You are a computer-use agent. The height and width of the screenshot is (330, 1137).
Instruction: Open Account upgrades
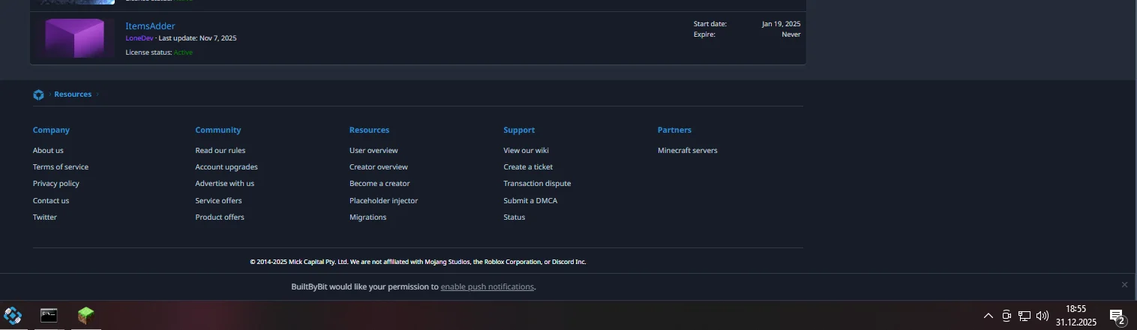(226, 167)
